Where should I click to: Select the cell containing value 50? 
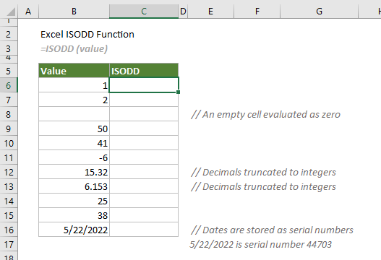(74, 129)
